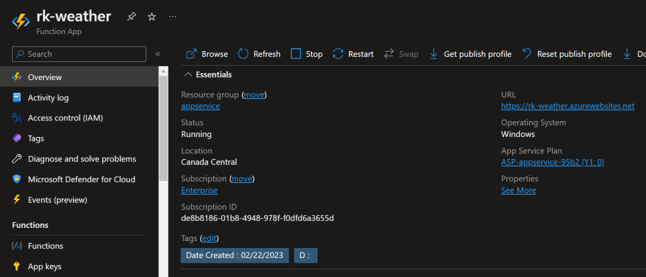Reset publish profile from toolbar
Viewport: 646px width, 277px height.
(x=567, y=54)
